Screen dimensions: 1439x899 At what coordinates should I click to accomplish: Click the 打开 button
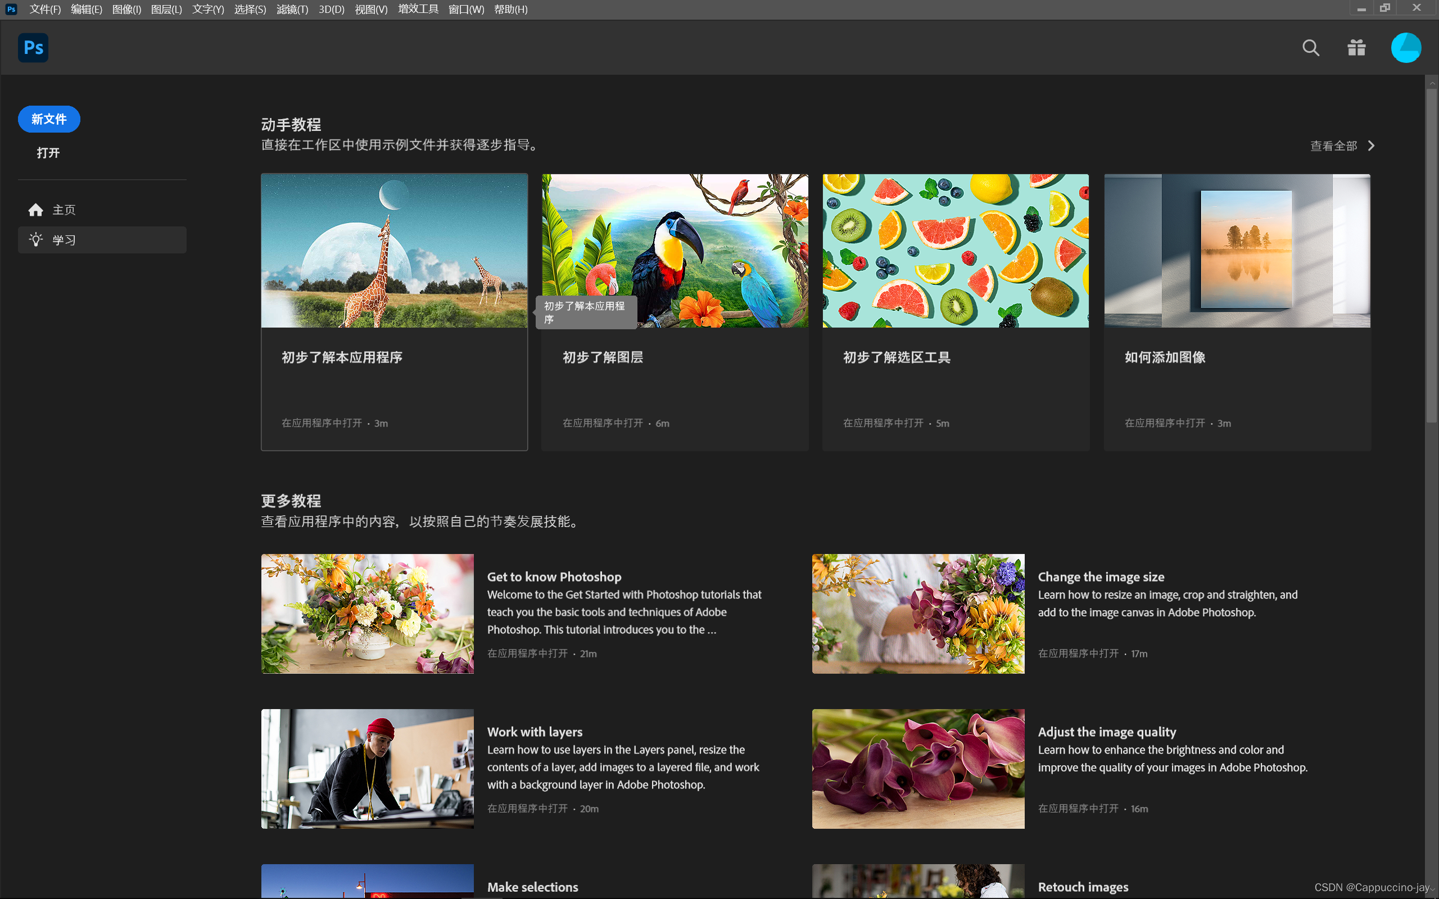(48, 153)
